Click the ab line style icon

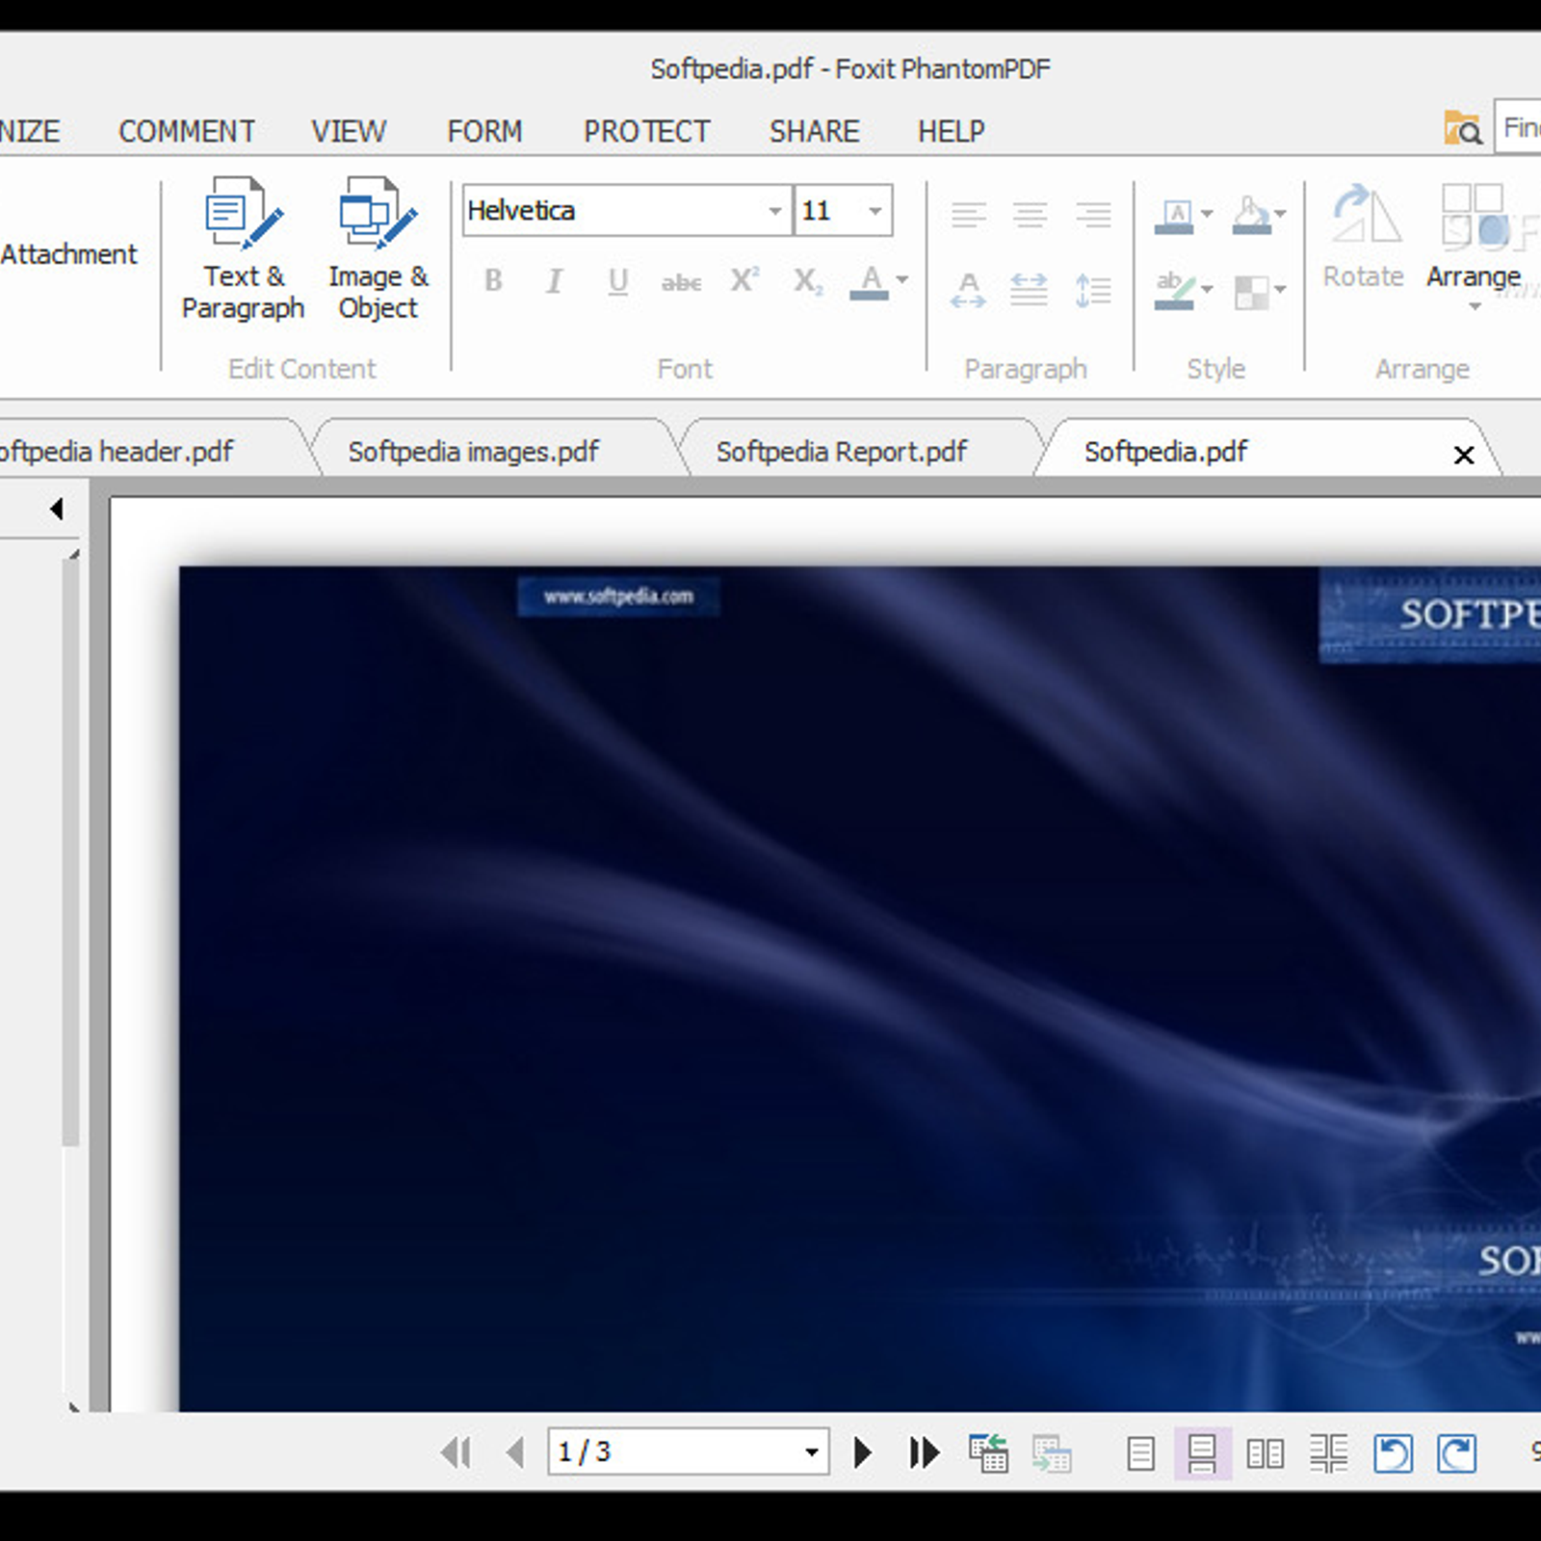(1174, 290)
